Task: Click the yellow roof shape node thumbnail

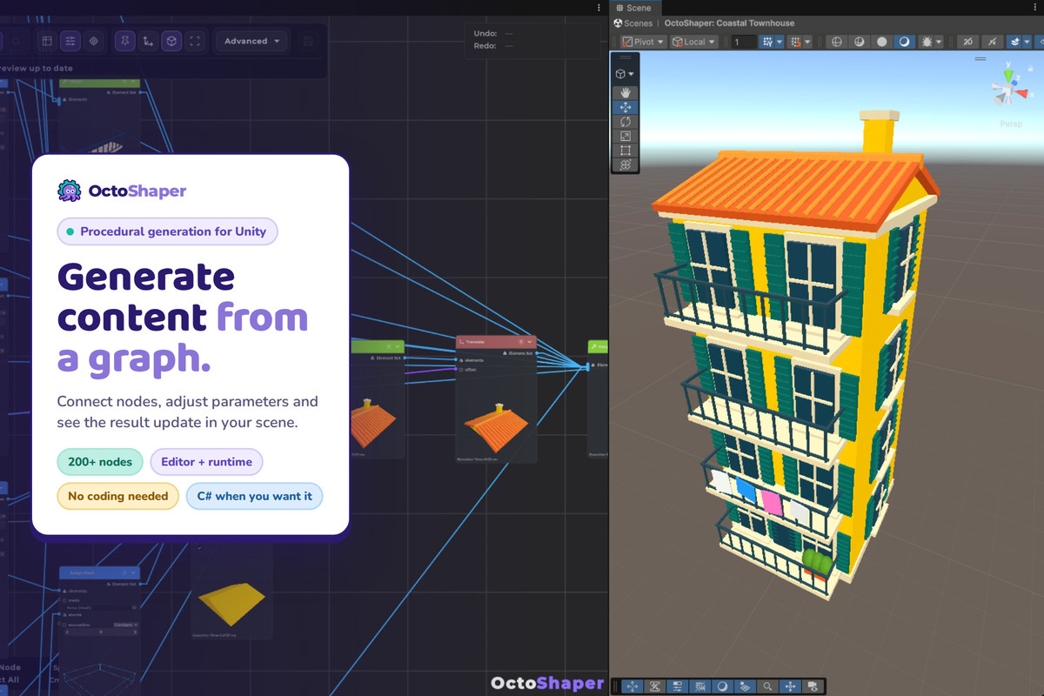Action: [x=231, y=603]
